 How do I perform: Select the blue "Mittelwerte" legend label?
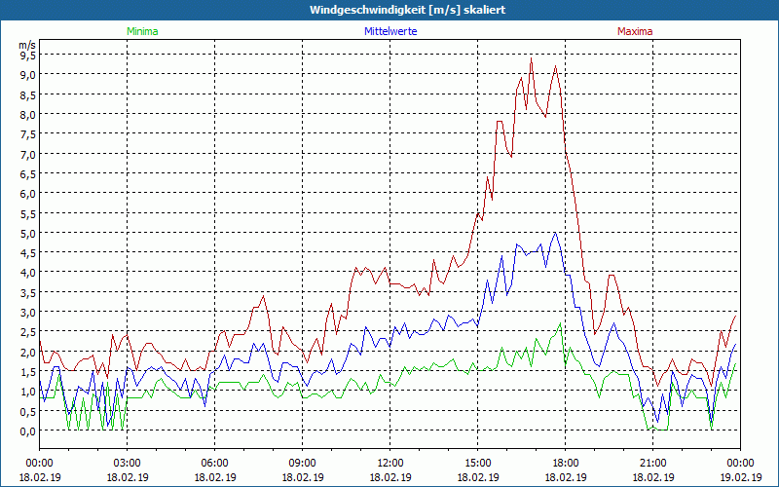pos(392,31)
